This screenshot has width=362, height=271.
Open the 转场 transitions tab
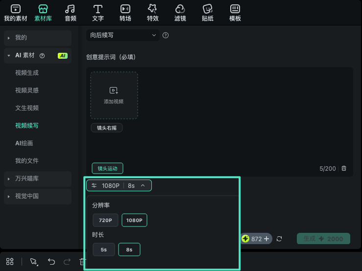[x=125, y=13]
